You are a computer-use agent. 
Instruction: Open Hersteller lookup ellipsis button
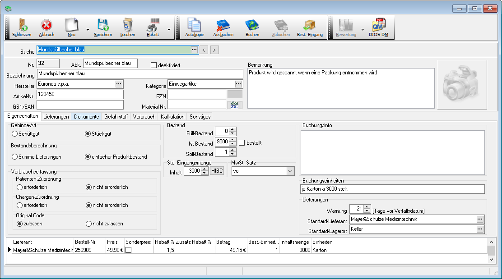click(119, 84)
